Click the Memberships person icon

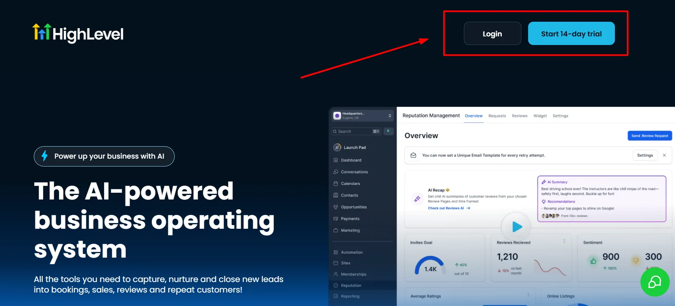point(336,274)
